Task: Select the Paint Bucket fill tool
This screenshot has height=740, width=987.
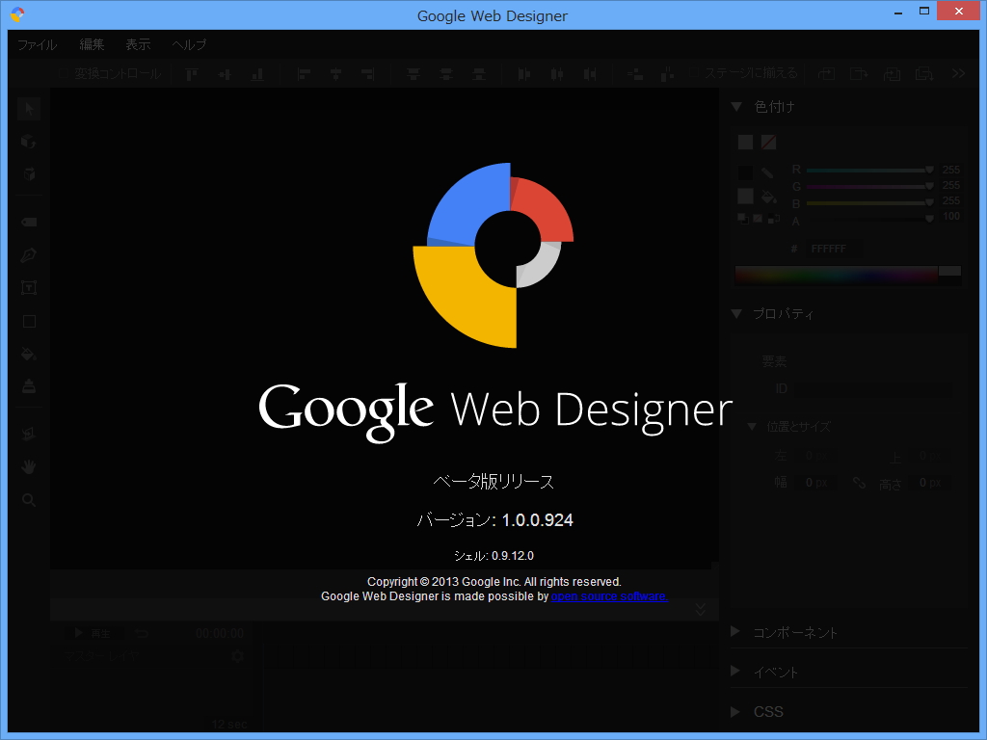Action: point(28,353)
